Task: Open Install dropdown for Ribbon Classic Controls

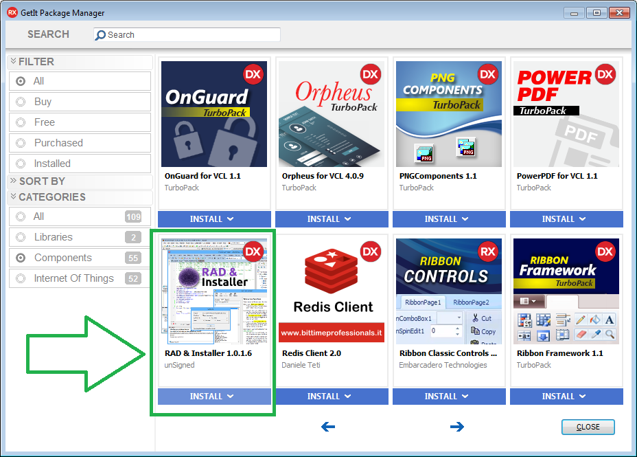Action: (449, 397)
